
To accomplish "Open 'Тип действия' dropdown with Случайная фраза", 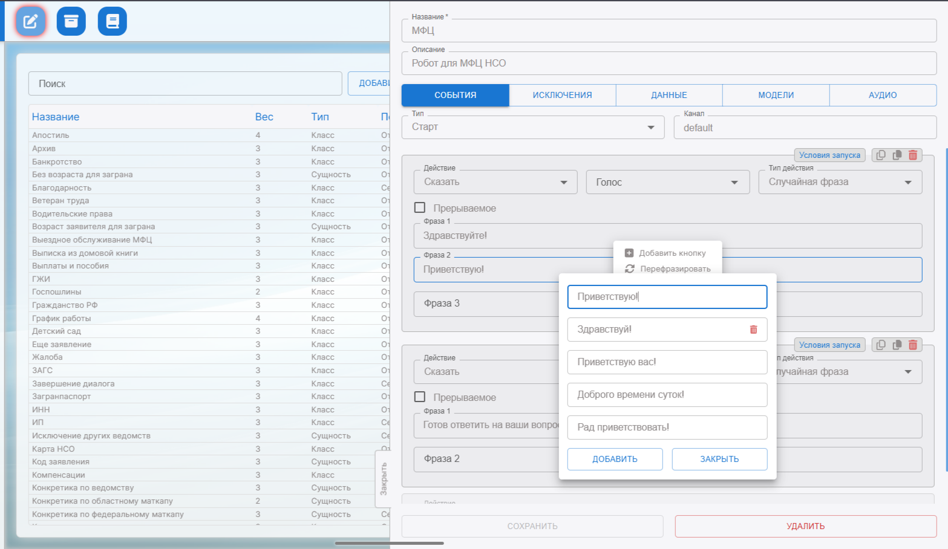I will click(840, 183).
